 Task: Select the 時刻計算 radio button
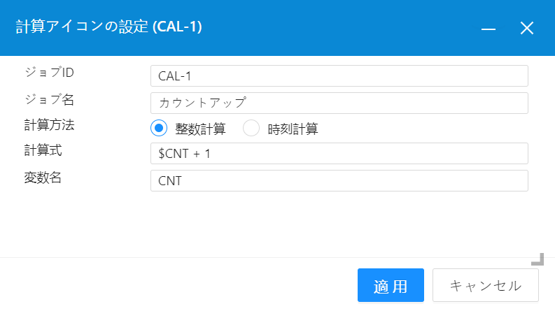251,128
